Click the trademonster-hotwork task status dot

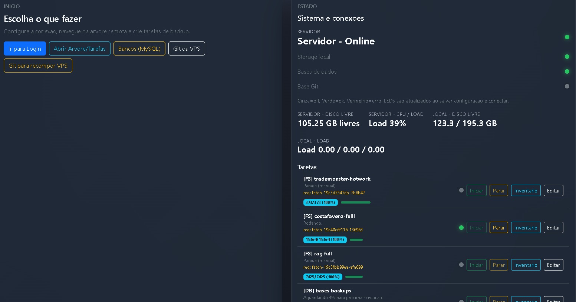(x=461, y=190)
